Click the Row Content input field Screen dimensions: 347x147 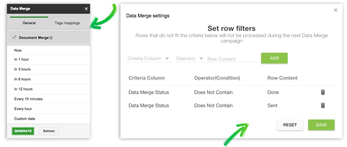(232, 59)
